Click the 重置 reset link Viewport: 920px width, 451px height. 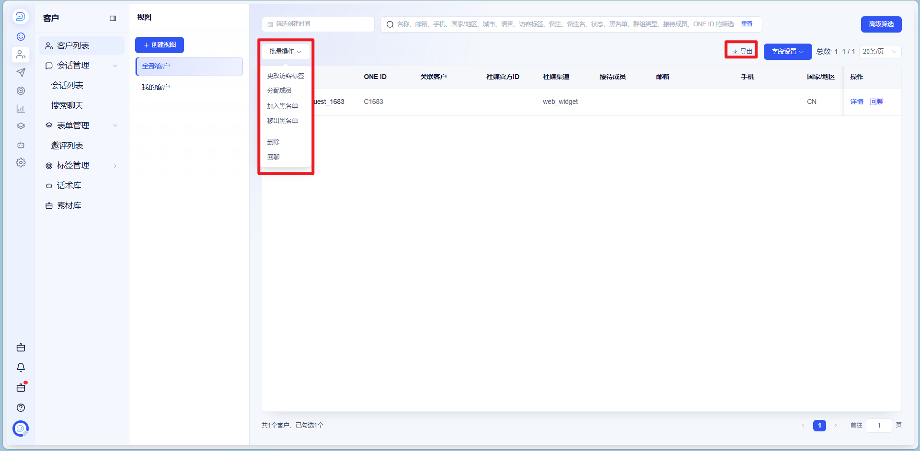pos(747,24)
